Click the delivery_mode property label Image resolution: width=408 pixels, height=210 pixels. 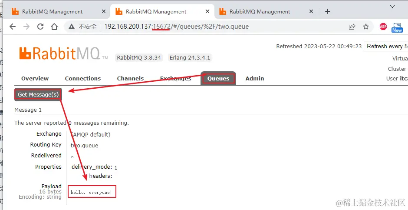pyautogui.click(x=92, y=167)
